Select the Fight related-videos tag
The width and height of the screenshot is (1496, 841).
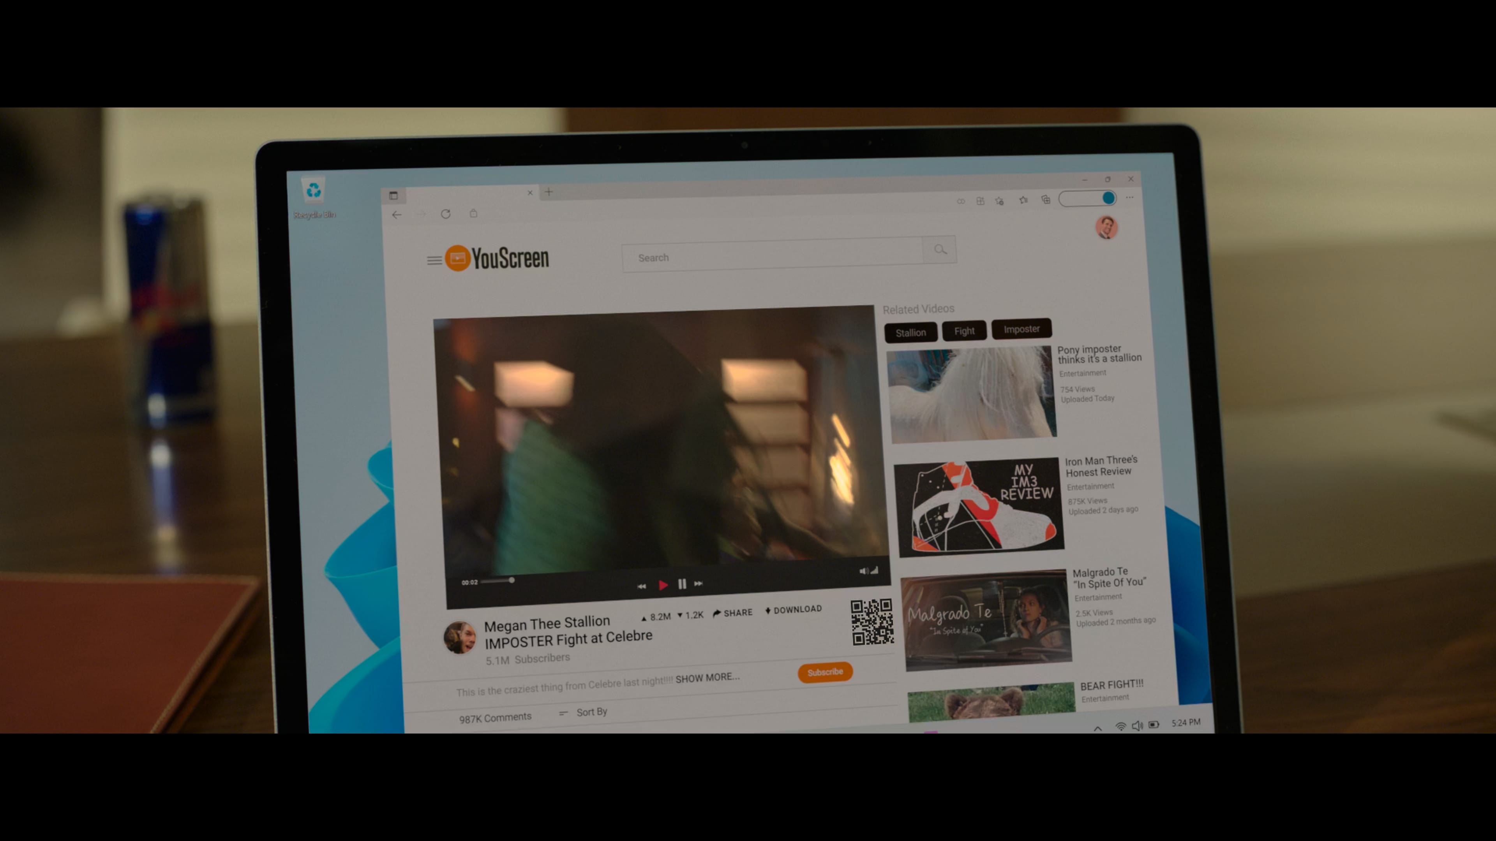click(964, 331)
